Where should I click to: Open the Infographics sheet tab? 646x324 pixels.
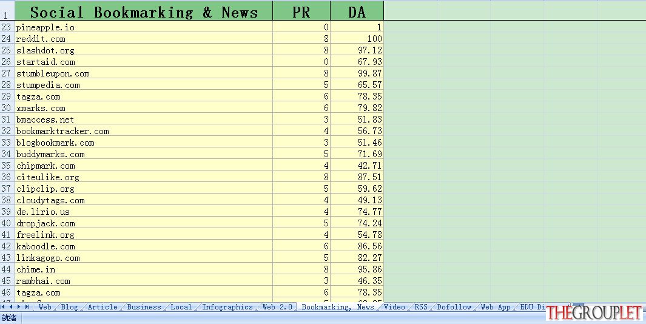coord(227,306)
